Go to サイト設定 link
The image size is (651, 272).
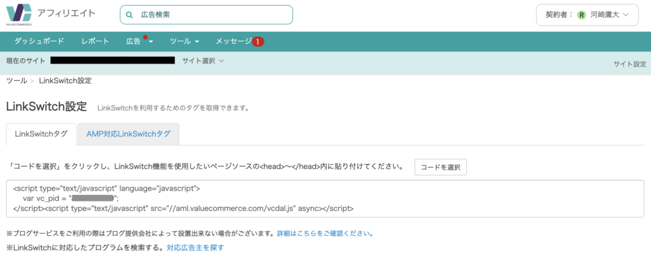pos(630,64)
